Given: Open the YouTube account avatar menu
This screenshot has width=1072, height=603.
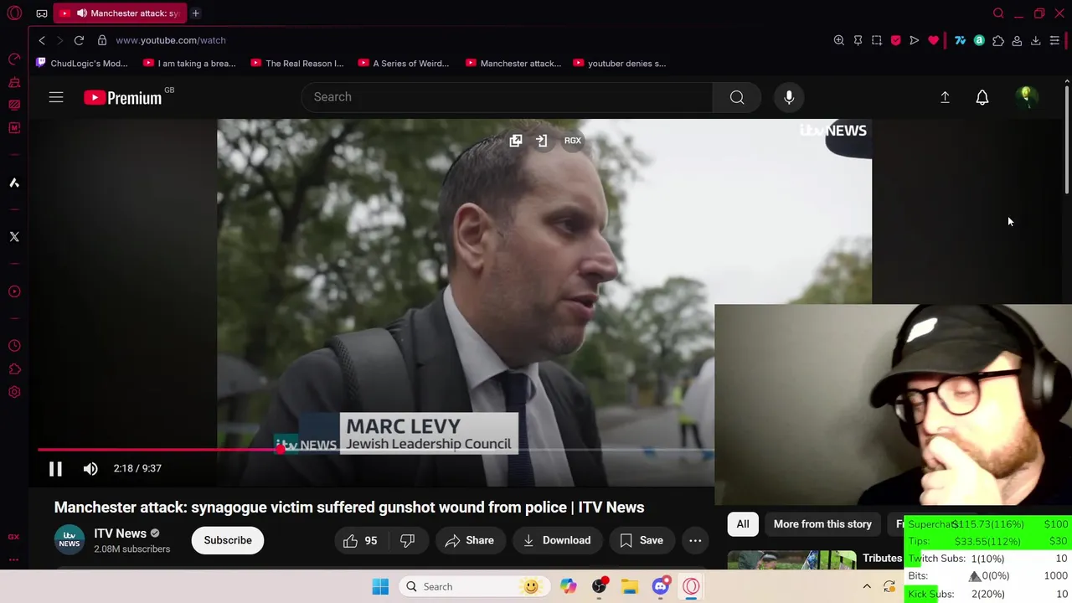Looking at the screenshot, I should [1026, 97].
